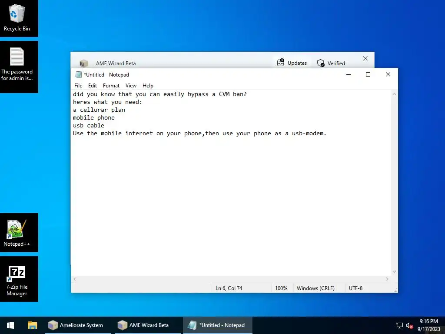Open the Windows Start menu
The width and height of the screenshot is (445, 334).
pos(10,325)
